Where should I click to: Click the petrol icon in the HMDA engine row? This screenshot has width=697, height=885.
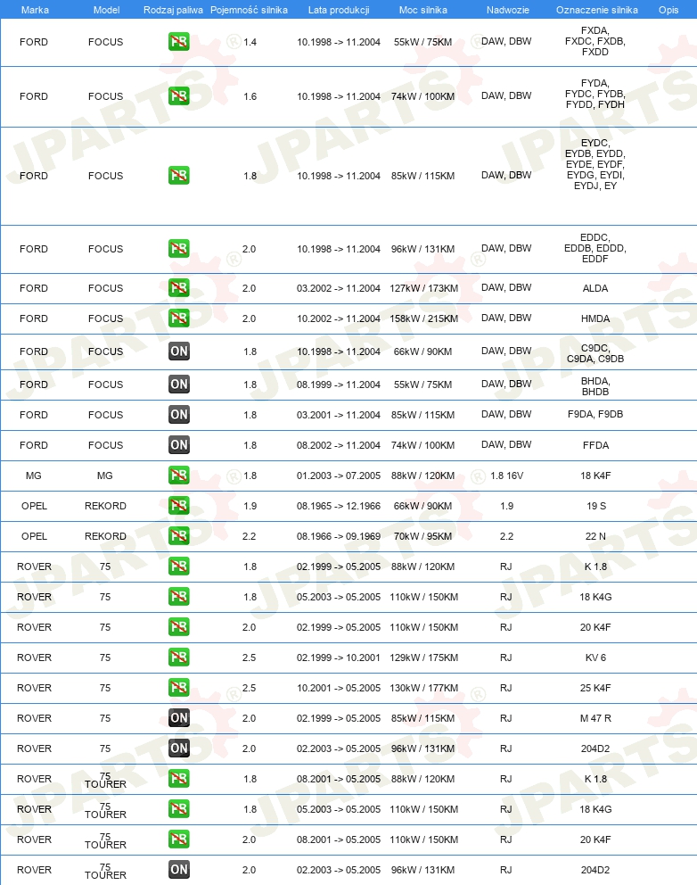(179, 318)
